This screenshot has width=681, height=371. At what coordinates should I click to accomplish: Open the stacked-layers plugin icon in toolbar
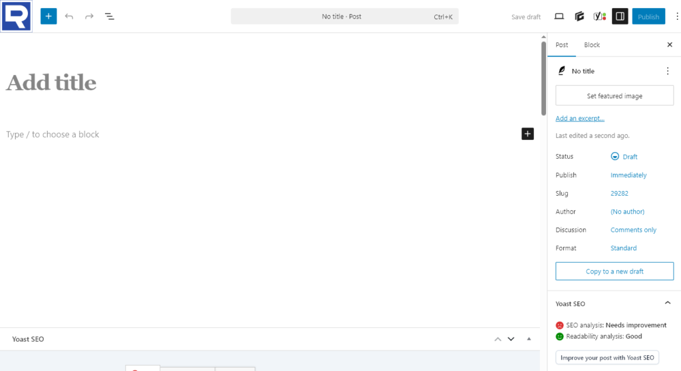pos(579,17)
